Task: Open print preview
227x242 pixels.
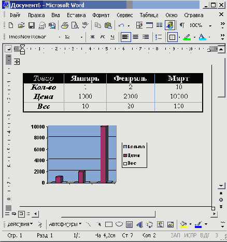Action: click(x=75, y=25)
